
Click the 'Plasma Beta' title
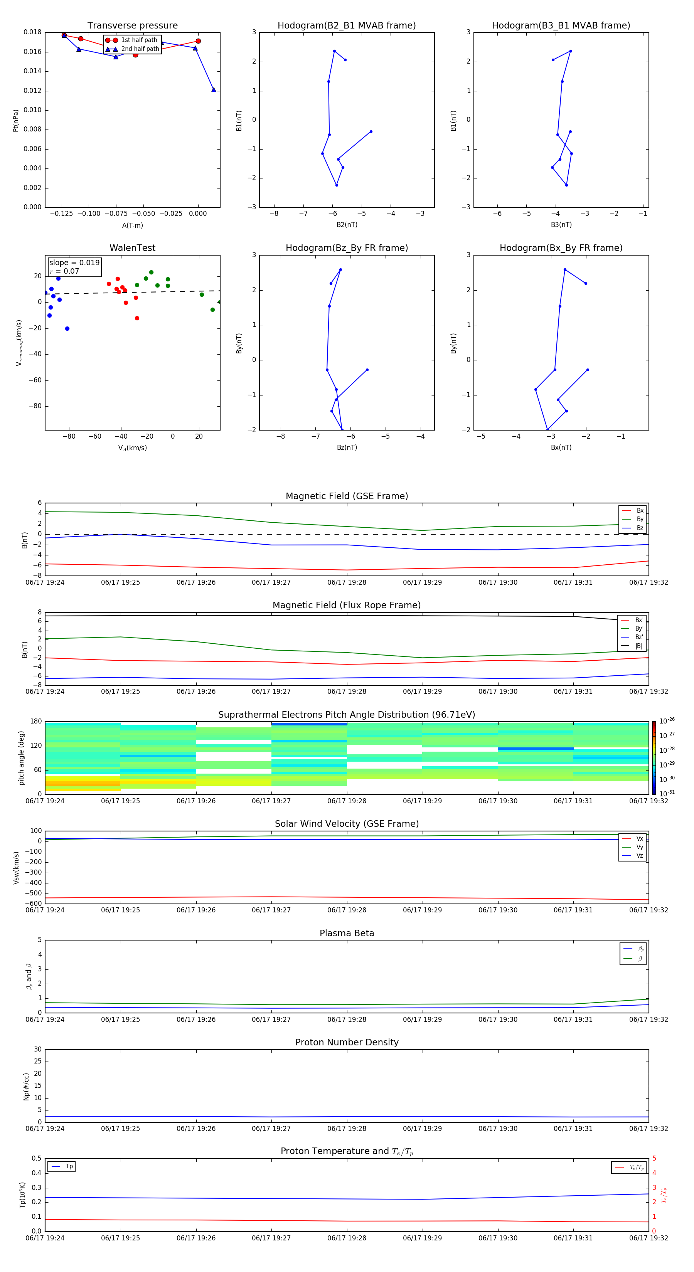pyautogui.click(x=347, y=933)
